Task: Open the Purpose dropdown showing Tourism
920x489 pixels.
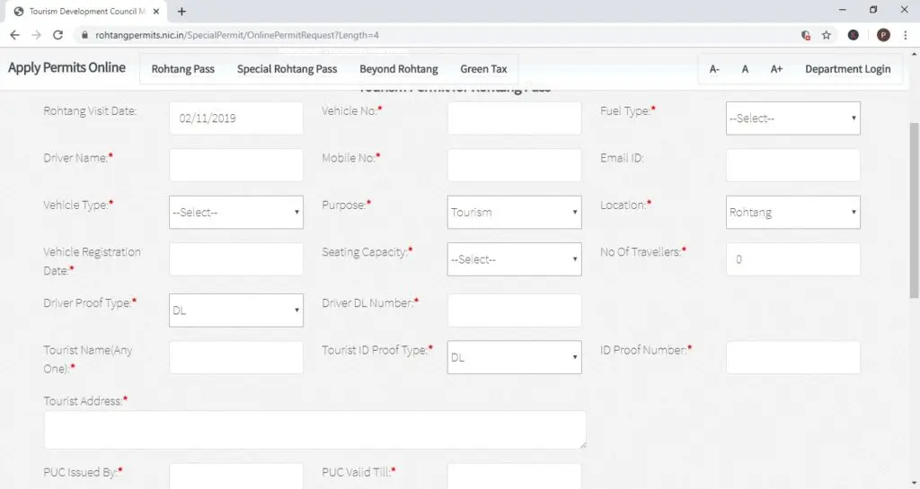Action: coord(514,212)
